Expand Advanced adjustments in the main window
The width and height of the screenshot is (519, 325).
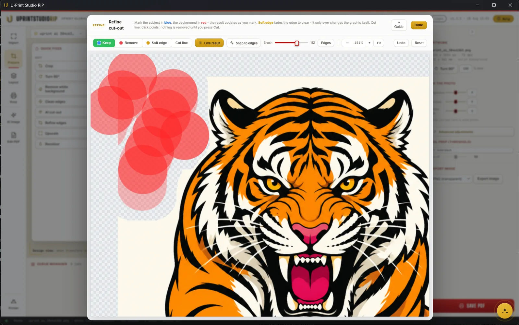[474, 132]
